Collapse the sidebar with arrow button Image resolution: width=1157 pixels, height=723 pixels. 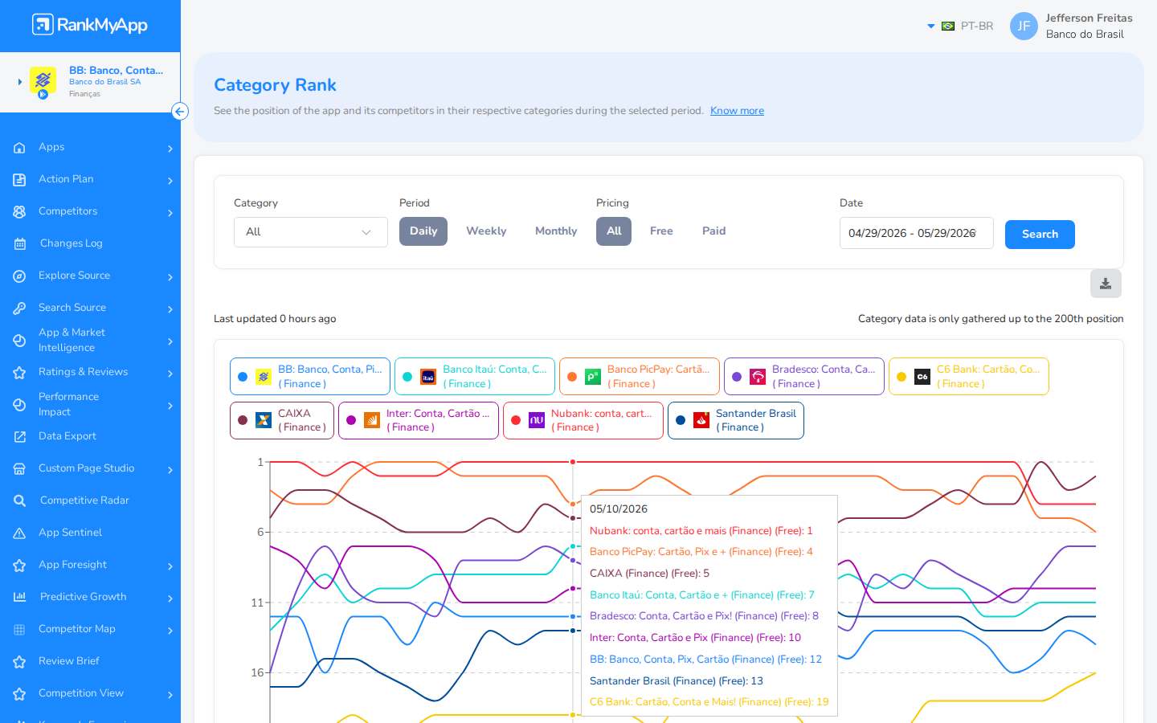[180, 112]
